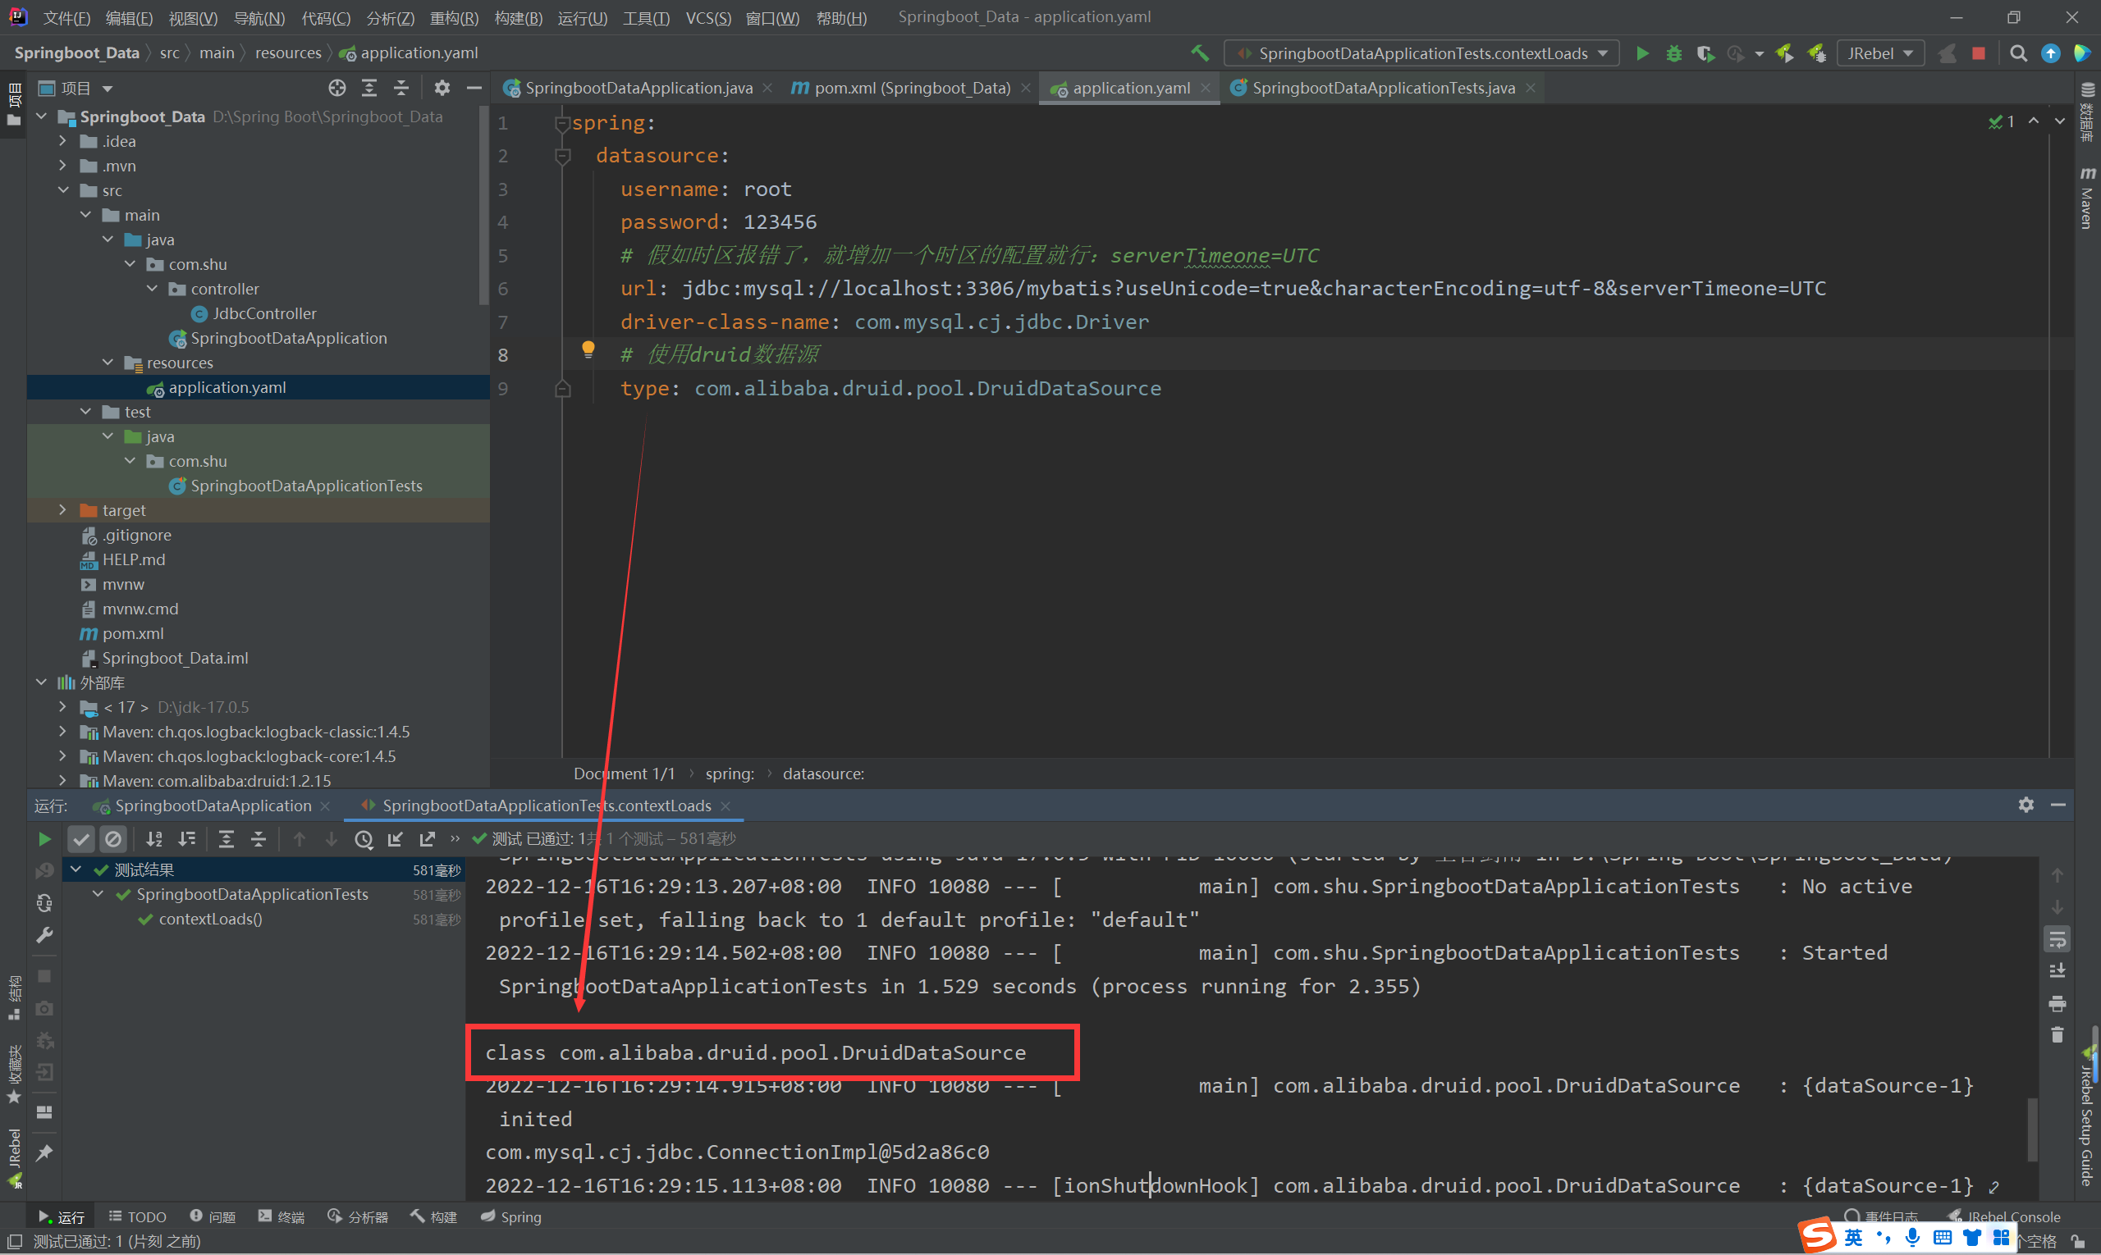This screenshot has width=2101, height=1255.
Task: Click the yellow intention lightbulb on line 8
Action: (x=588, y=349)
